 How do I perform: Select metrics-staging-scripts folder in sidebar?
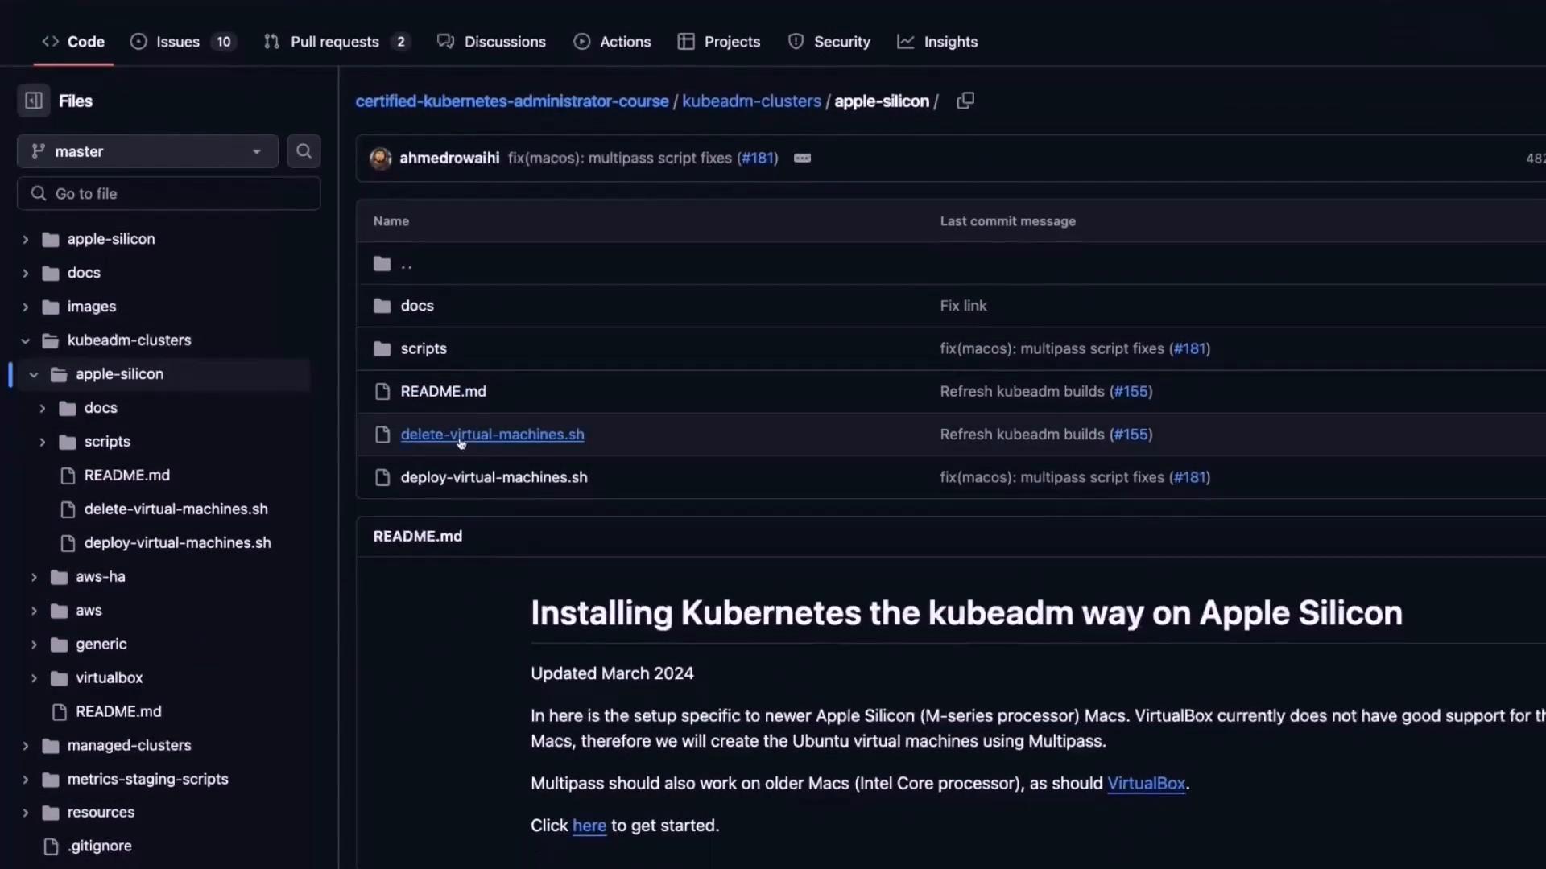pos(147,779)
